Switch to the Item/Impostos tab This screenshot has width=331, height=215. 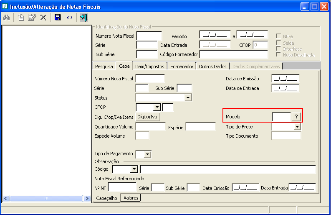tap(149, 67)
